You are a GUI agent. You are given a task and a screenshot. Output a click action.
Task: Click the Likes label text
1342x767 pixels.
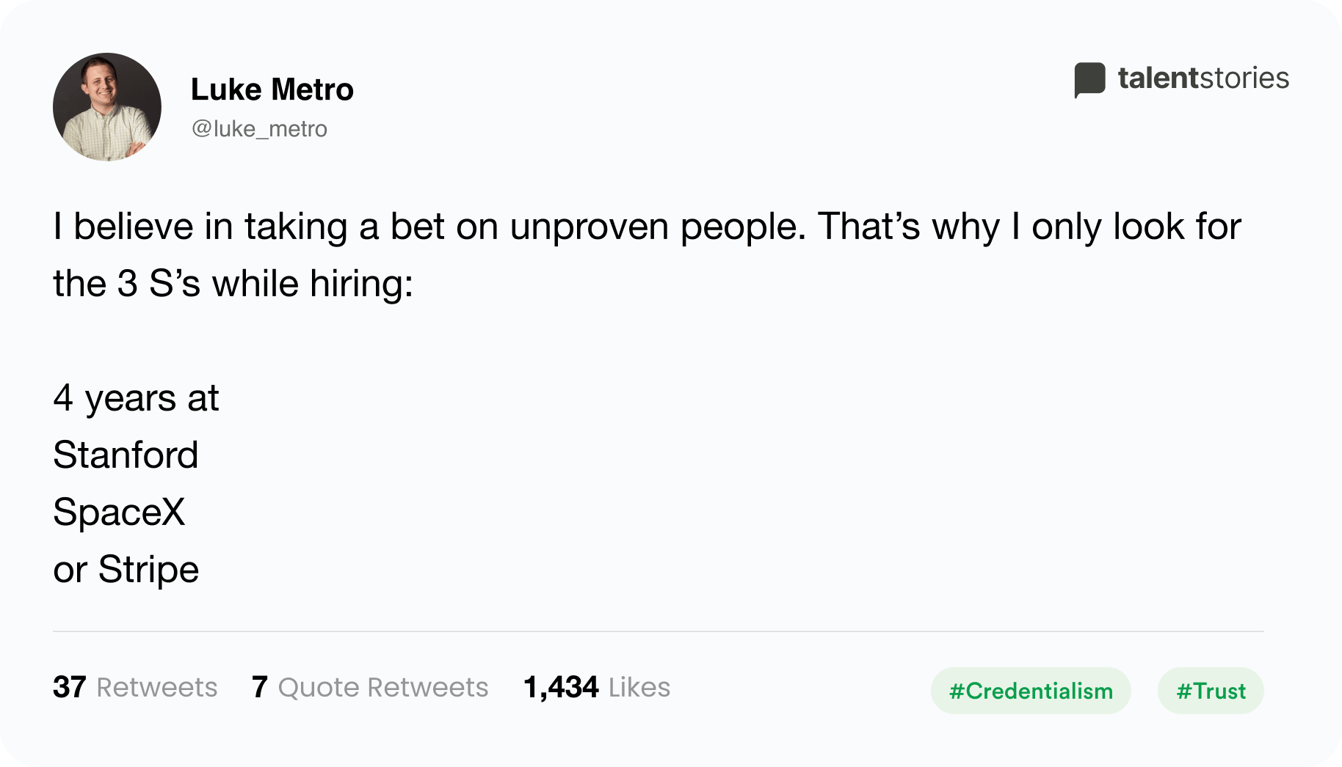[x=639, y=688]
